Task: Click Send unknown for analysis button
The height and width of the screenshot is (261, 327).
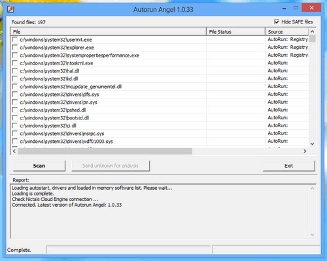Action: coord(111,166)
